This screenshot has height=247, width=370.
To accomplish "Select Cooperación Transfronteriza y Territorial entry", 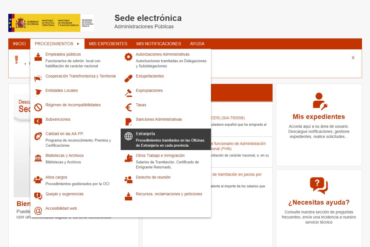I will 81,76.
